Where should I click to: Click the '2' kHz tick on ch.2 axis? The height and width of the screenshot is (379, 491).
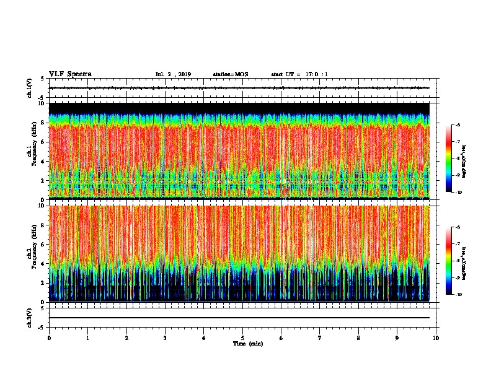[x=44, y=283]
